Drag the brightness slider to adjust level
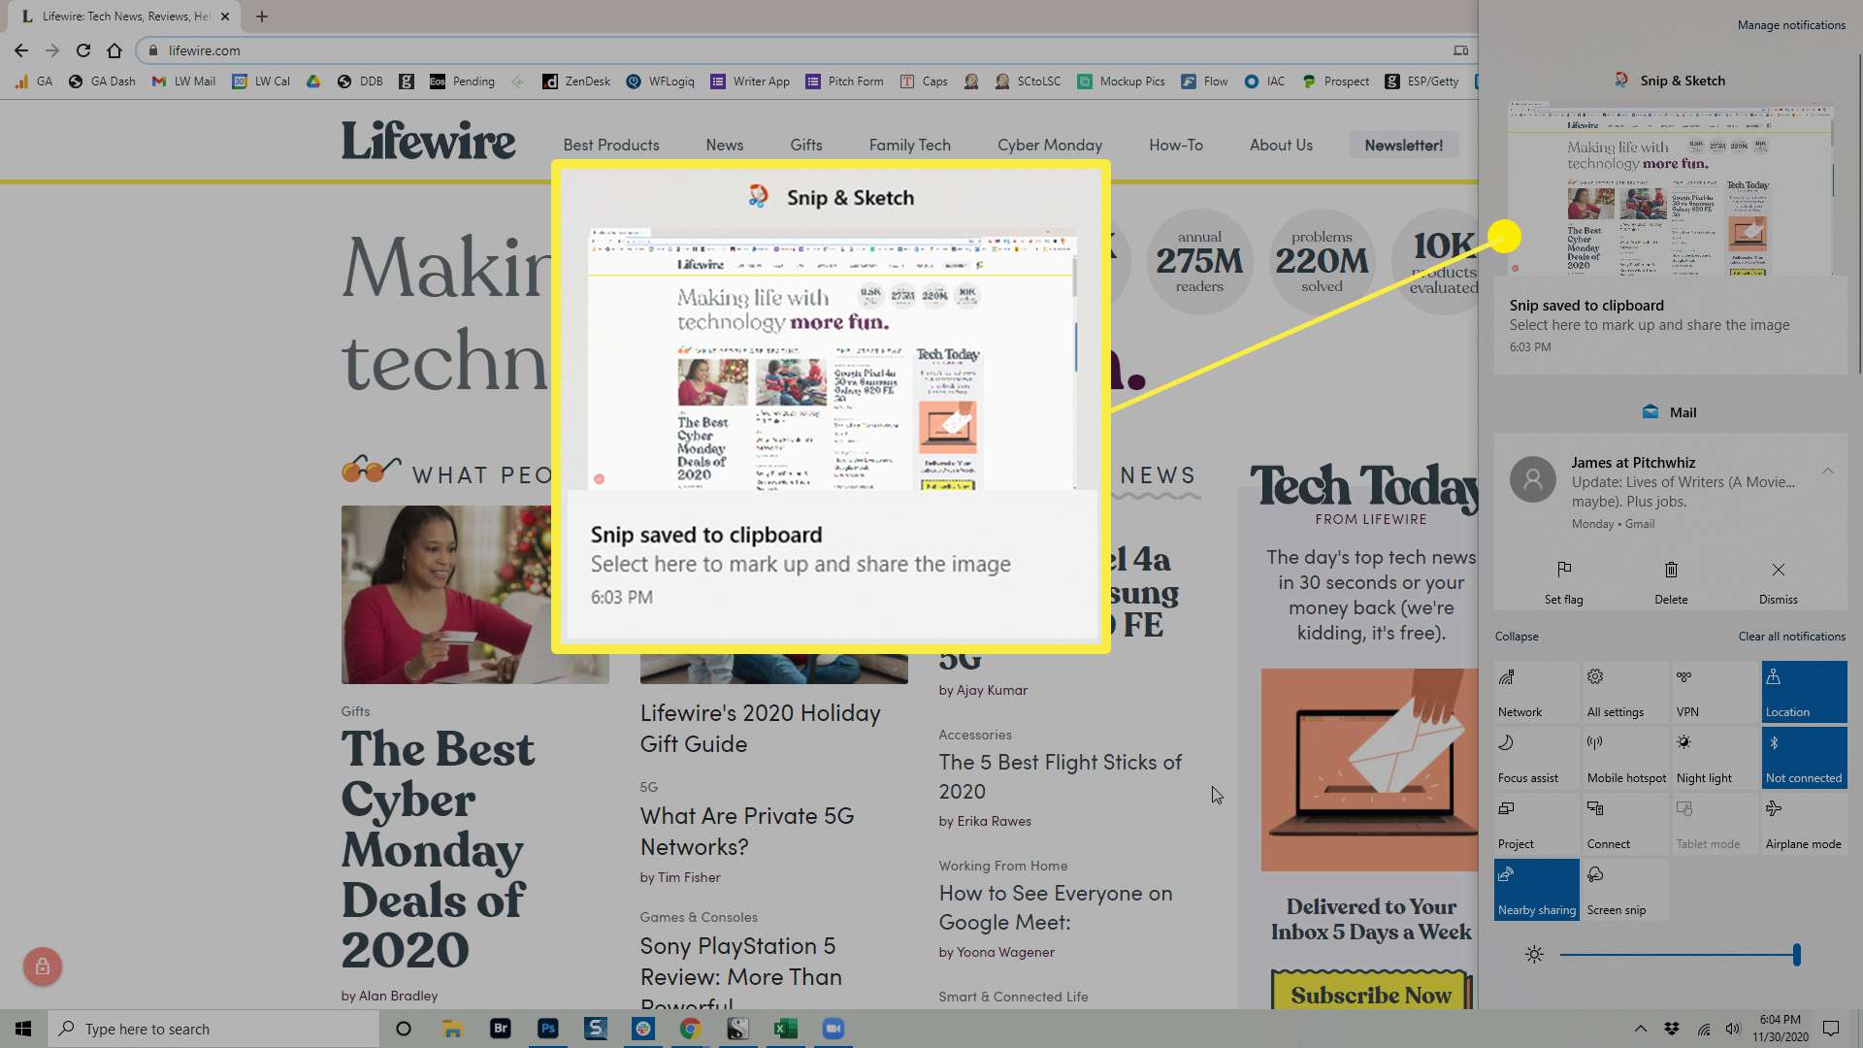Image resolution: width=1863 pixels, height=1048 pixels. point(1798,955)
